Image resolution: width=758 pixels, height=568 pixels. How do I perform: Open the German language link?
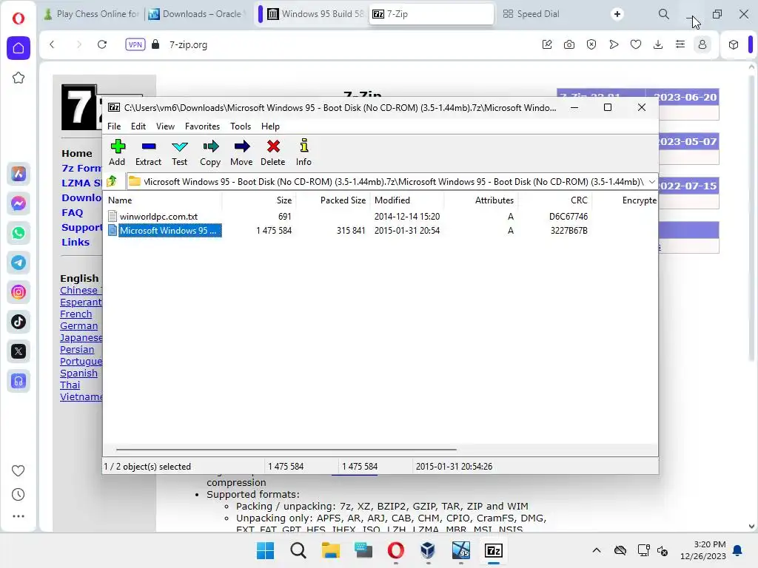tap(78, 326)
